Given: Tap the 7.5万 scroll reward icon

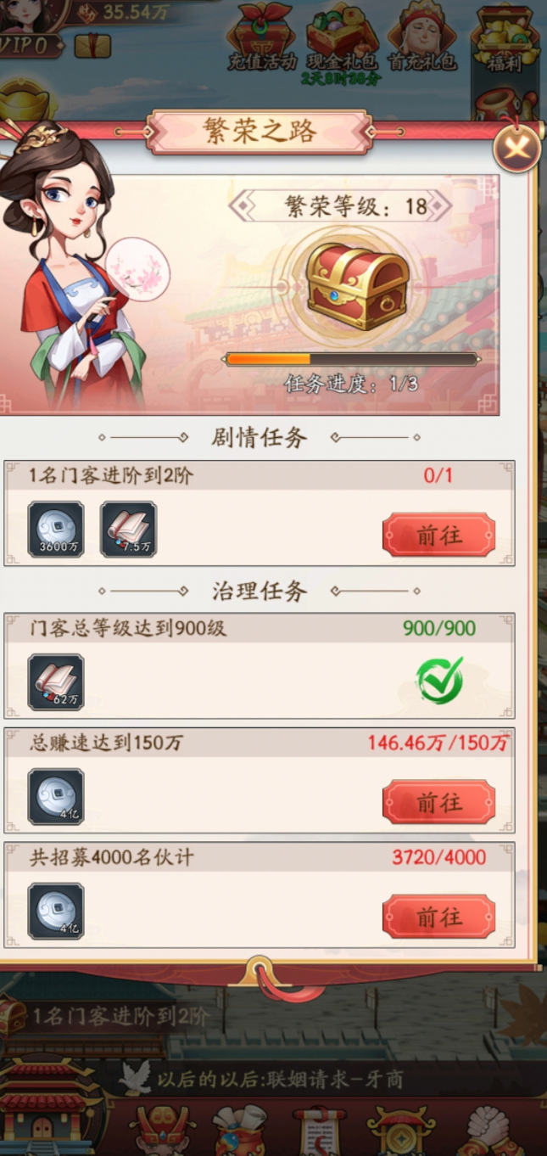Looking at the screenshot, I should click(128, 529).
